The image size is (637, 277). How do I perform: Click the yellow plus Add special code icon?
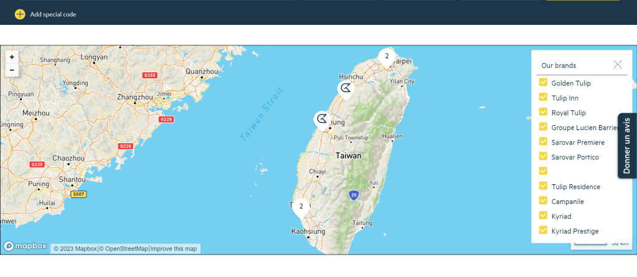click(20, 14)
